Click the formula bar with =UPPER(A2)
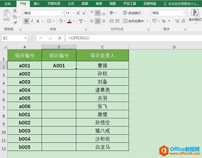This screenshot has width=202, height=158. (x=134, y=38)
